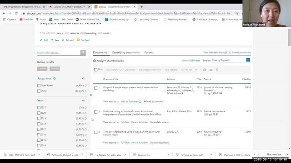Open the Сервисы apps shortcut
The height and width of the screenshot is (163, 291).
coord(10,19)
